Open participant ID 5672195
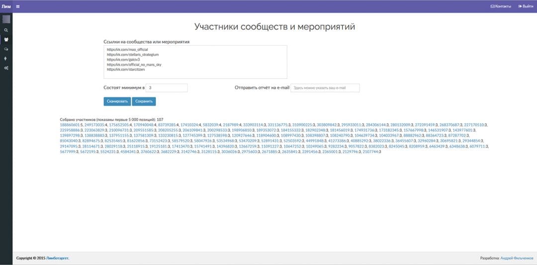537x265 pixels. pos(88,151)
